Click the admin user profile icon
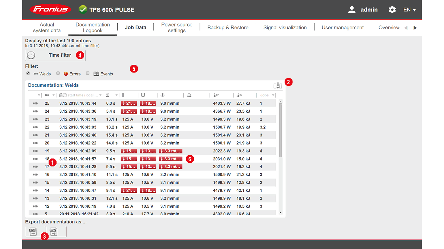 coord(351,10)
